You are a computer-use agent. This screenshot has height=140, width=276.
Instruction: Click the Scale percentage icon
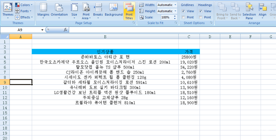[142, 17]
